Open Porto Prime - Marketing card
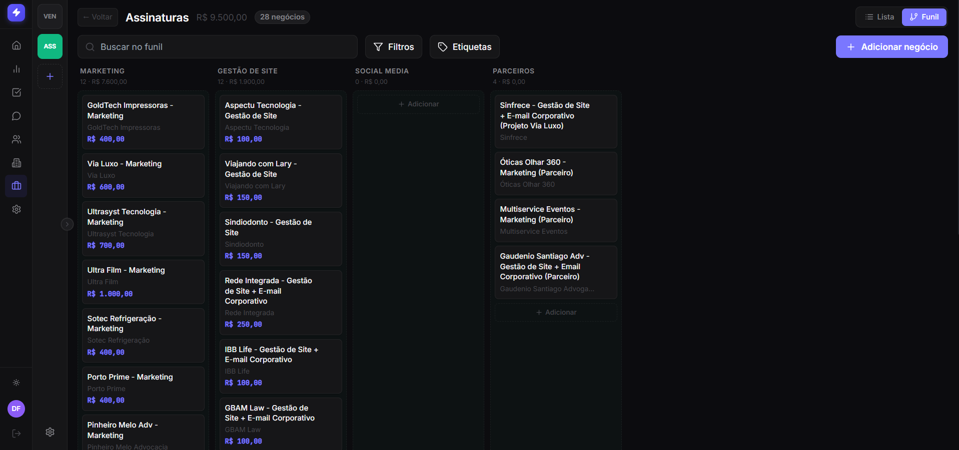Screen dimensions: 959x450 (x=143, y=389)
